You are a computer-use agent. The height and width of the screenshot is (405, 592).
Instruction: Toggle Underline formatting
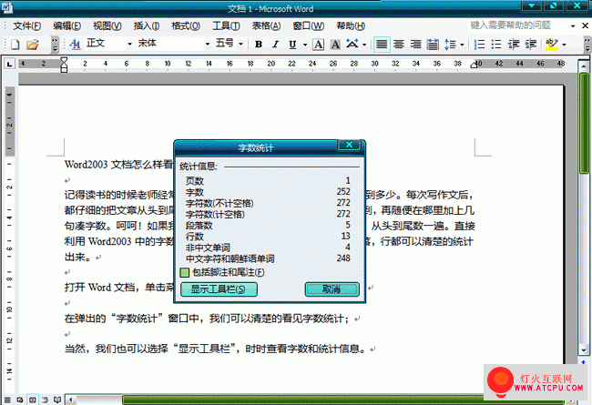[x=292, y=45]
